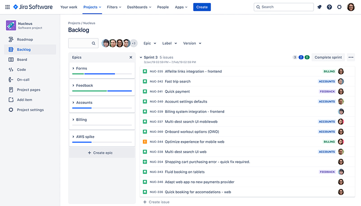Click the backlog search input field
The width and height of the screenshot is (361, 206).
point(79,43)
